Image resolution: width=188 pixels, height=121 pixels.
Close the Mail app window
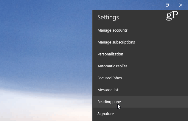181,5
